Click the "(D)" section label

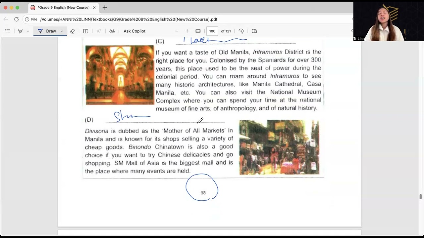coord(89,120)
